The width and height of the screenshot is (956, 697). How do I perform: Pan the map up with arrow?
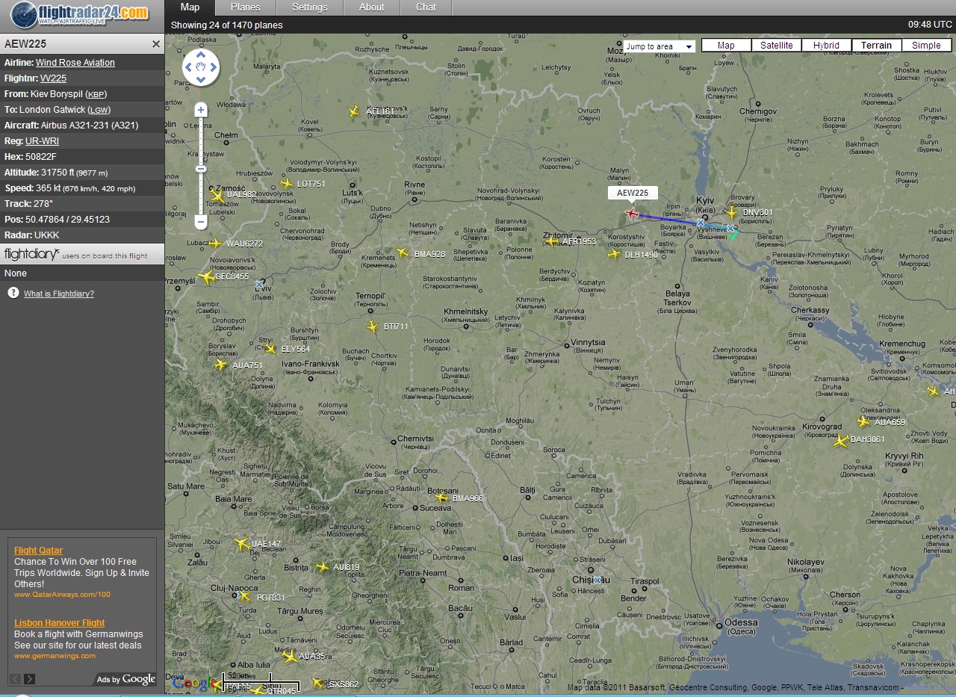click(x=201, y=56)
